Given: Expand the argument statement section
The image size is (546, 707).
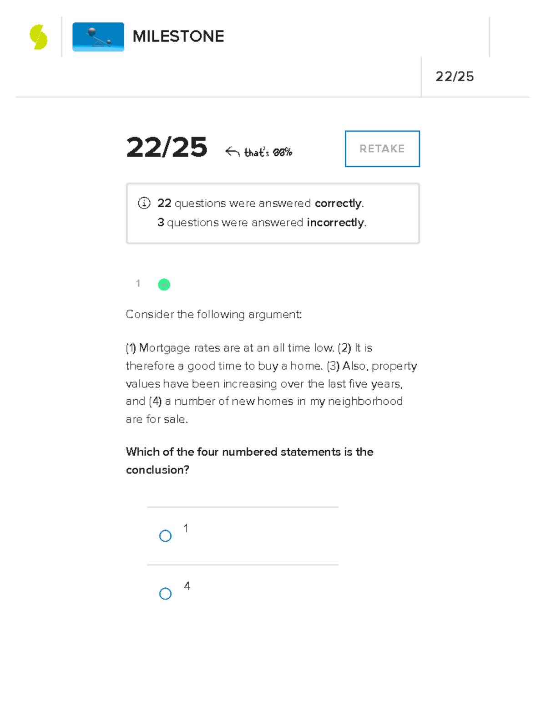Looking at the screenshot, I should pos(272,383).
